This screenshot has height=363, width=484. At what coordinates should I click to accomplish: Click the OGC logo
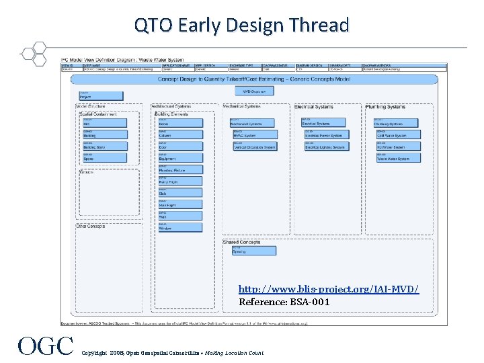pos(46,346)
